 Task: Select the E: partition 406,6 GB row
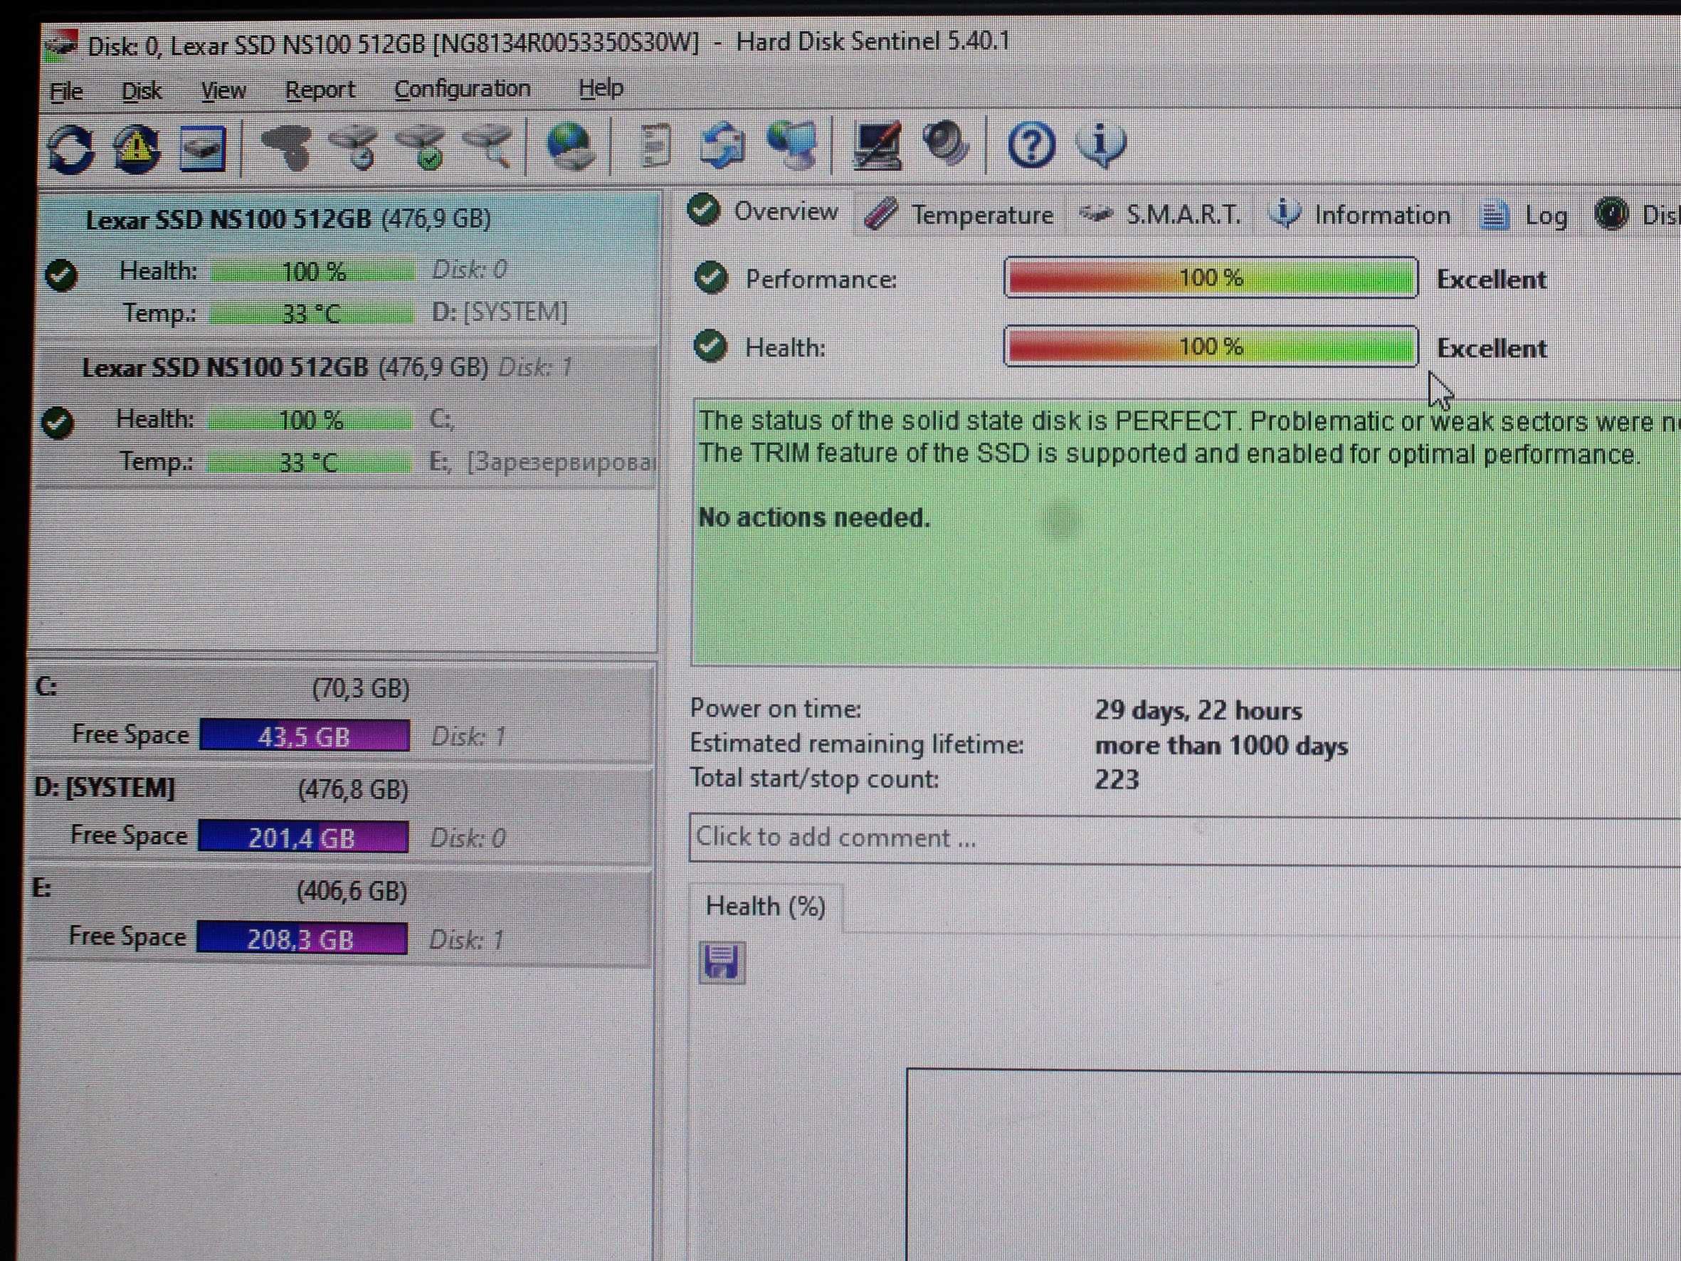pyautogui.click(x=339, y=917)
